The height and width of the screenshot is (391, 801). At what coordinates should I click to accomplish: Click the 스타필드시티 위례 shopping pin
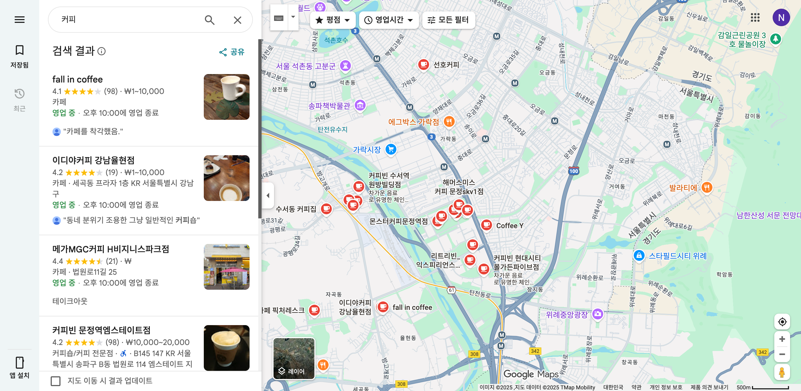[639, 256]
